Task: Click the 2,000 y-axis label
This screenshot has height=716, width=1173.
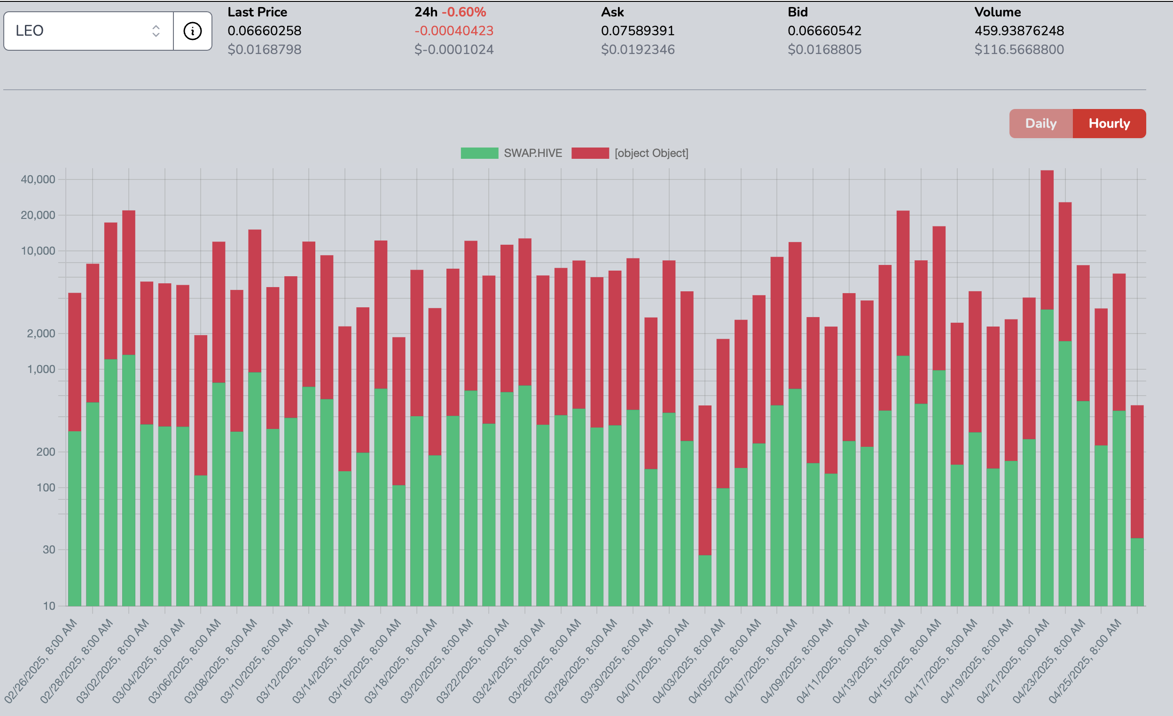Action: [x=41, y=334]
